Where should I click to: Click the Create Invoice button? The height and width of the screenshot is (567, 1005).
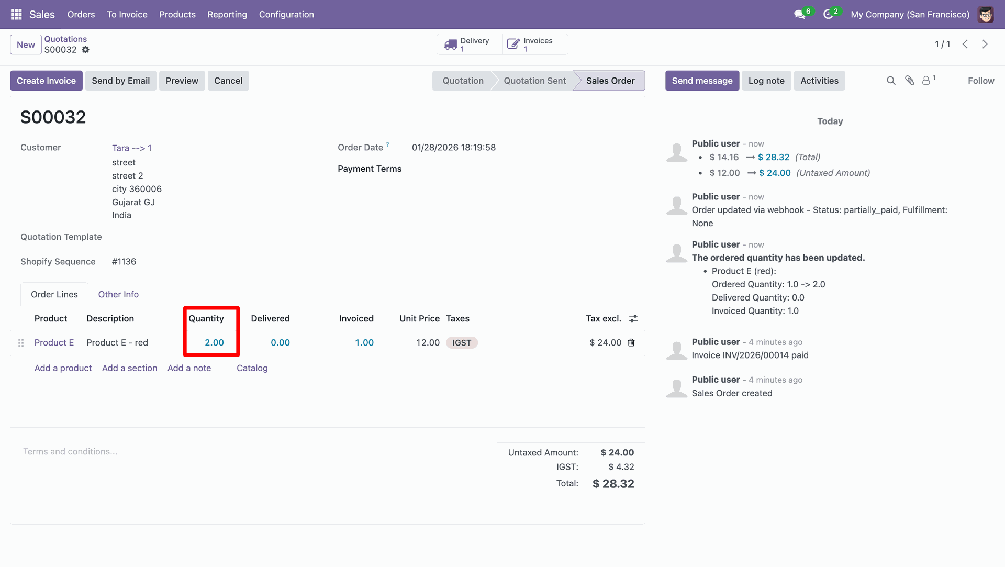(46, 81)
